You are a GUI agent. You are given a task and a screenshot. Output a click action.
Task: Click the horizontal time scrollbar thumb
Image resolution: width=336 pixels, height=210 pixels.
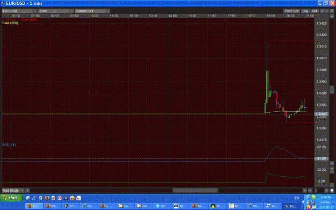pos(195,190)
